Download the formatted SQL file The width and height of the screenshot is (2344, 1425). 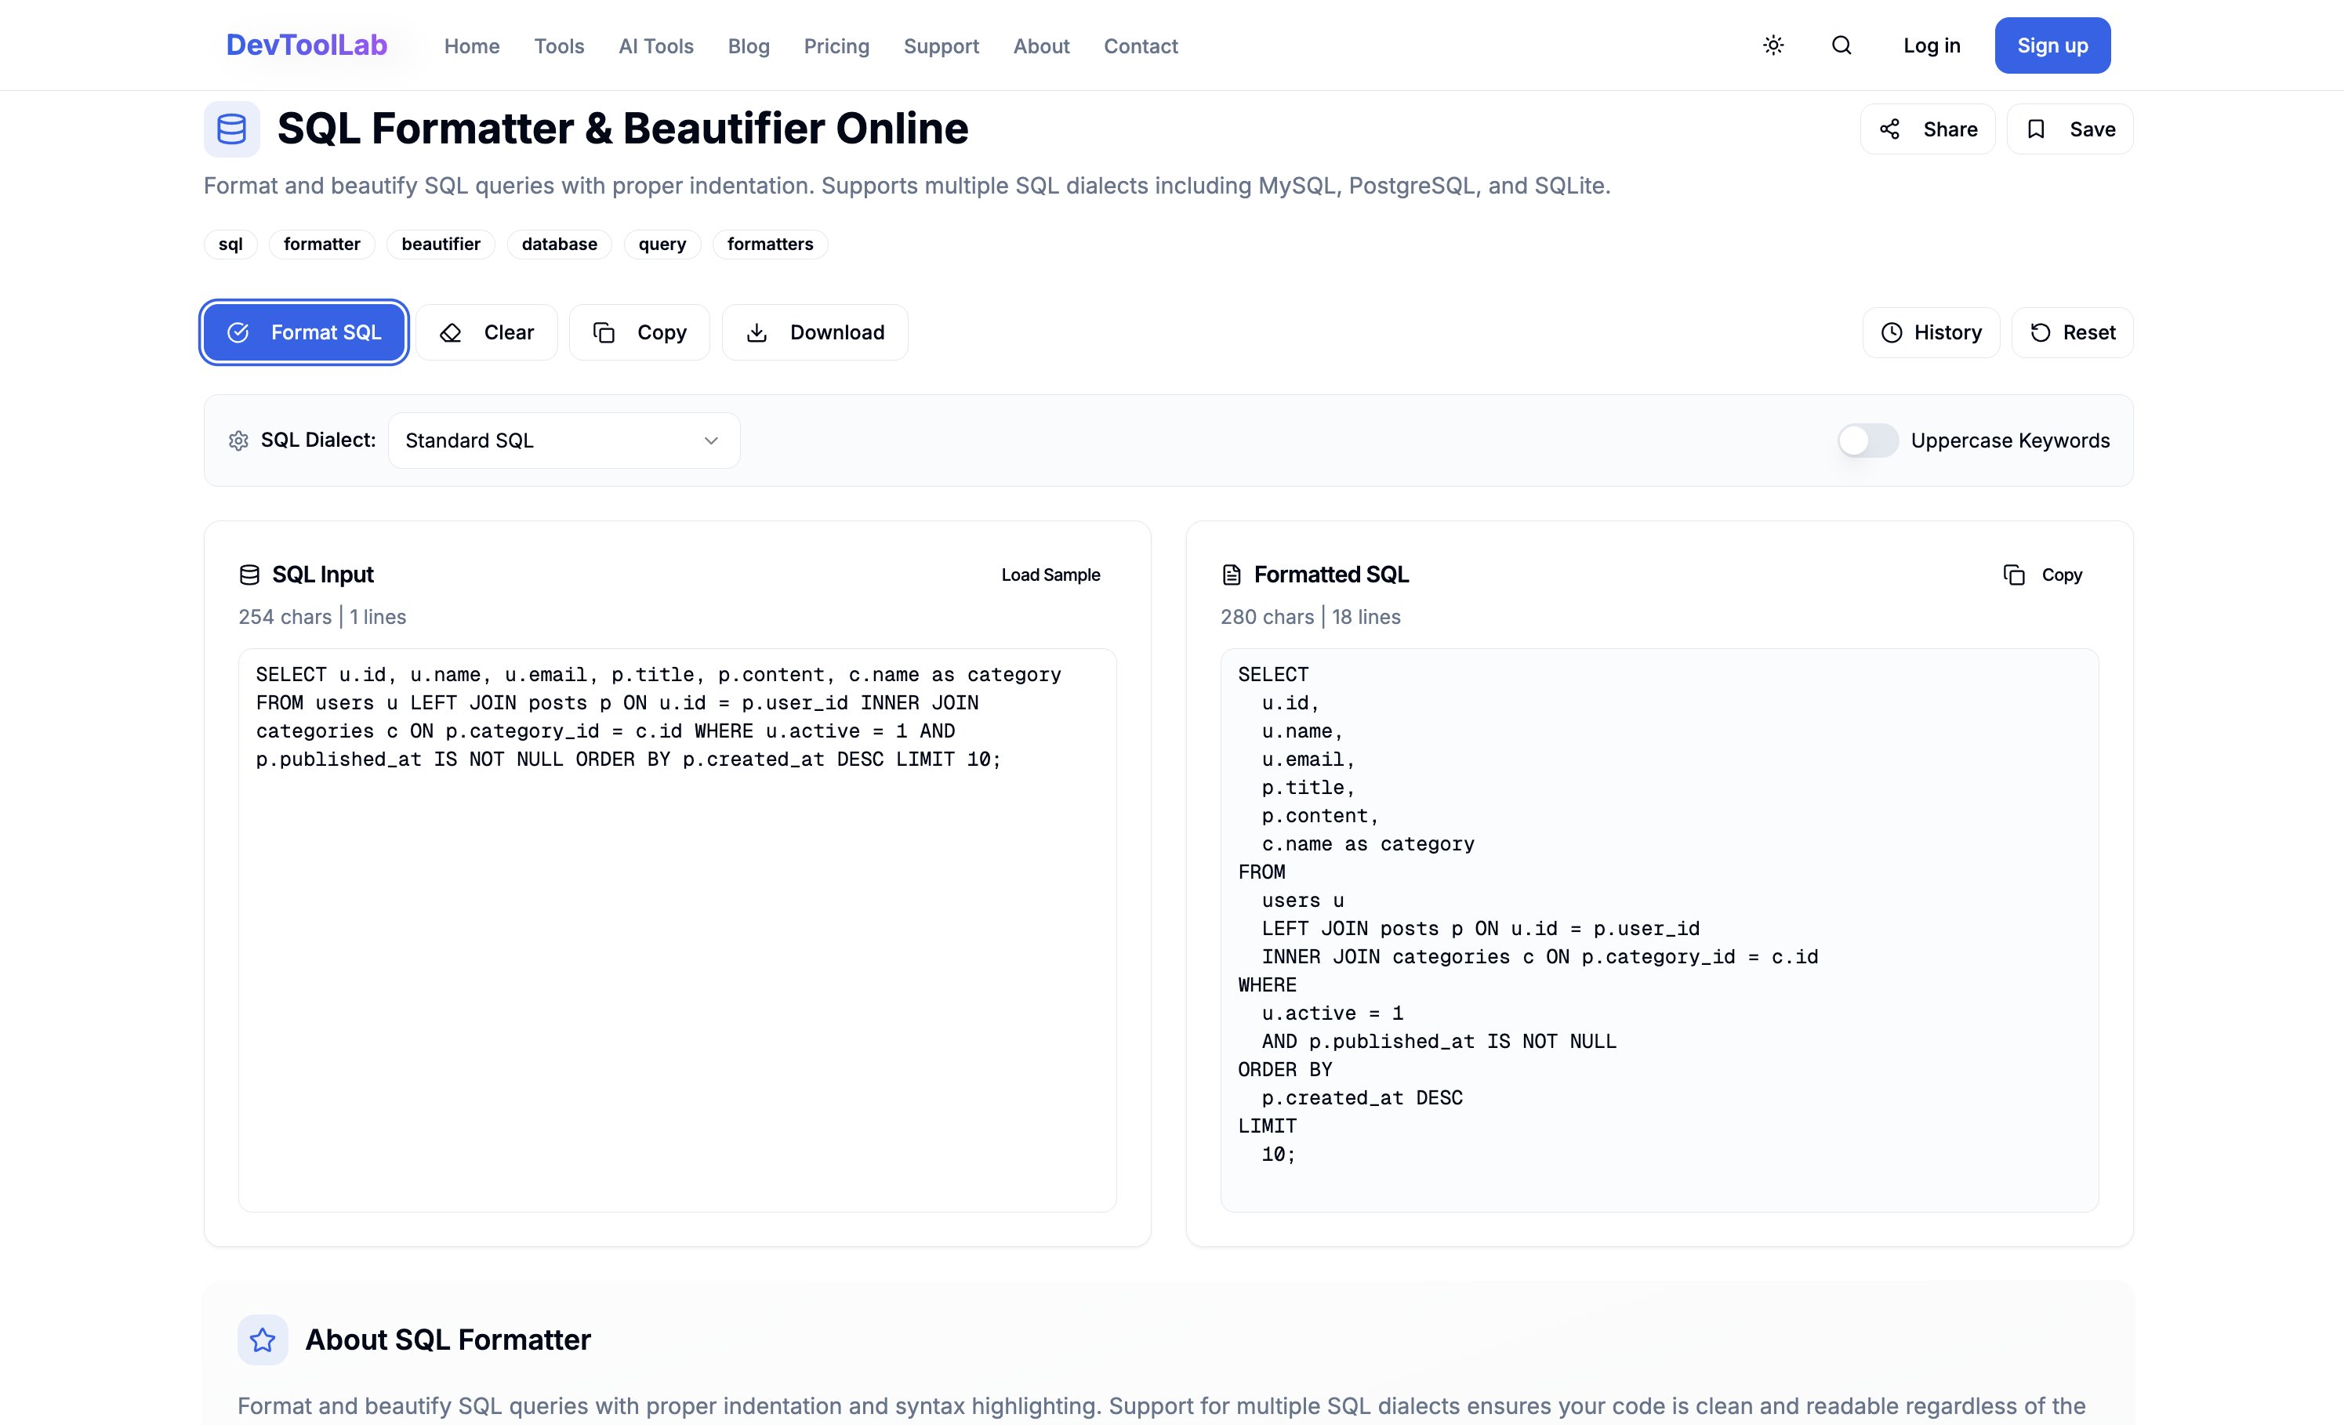click(815, 332)
